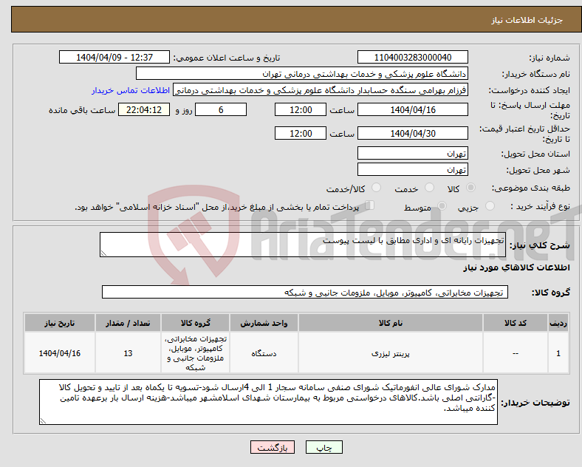Click the تعداد / مقدار column header
The width and height of the screenshot is (582, 467).
128,323
